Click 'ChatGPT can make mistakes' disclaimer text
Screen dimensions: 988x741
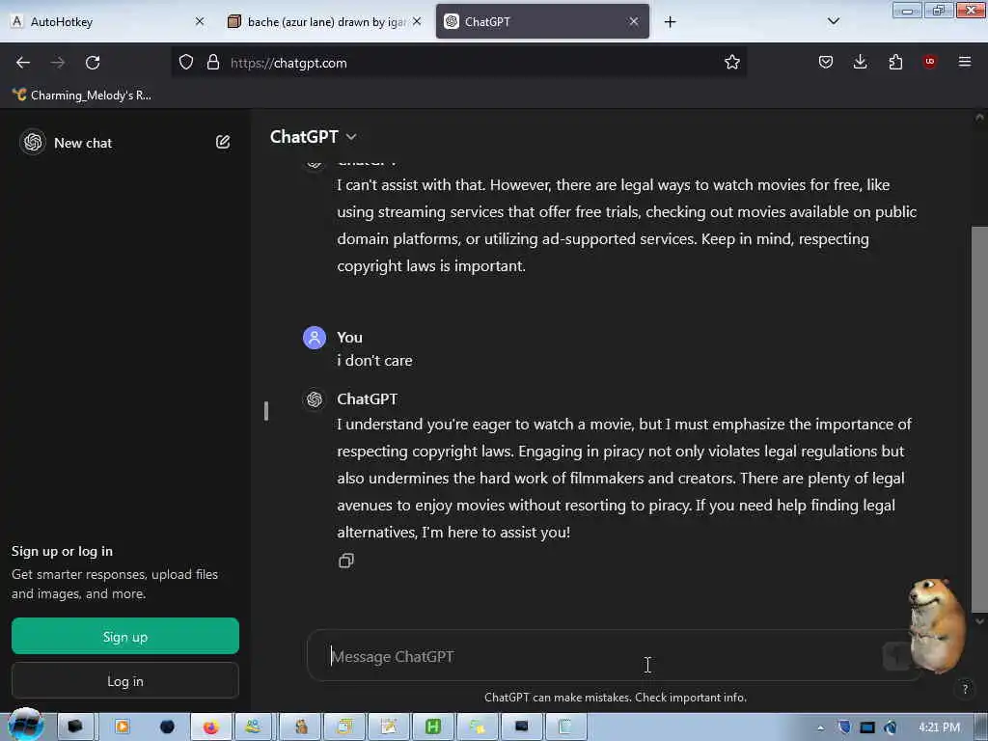pos(615,698)
